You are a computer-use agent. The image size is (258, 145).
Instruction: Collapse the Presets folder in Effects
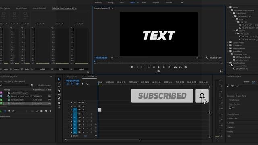pos(228,7)
